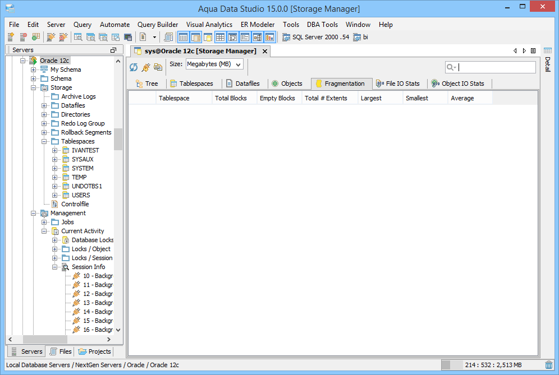This screenshot has height=375, width=559.
Task: Toggle the bar chart toolbar button
Action: pos(270,36)
